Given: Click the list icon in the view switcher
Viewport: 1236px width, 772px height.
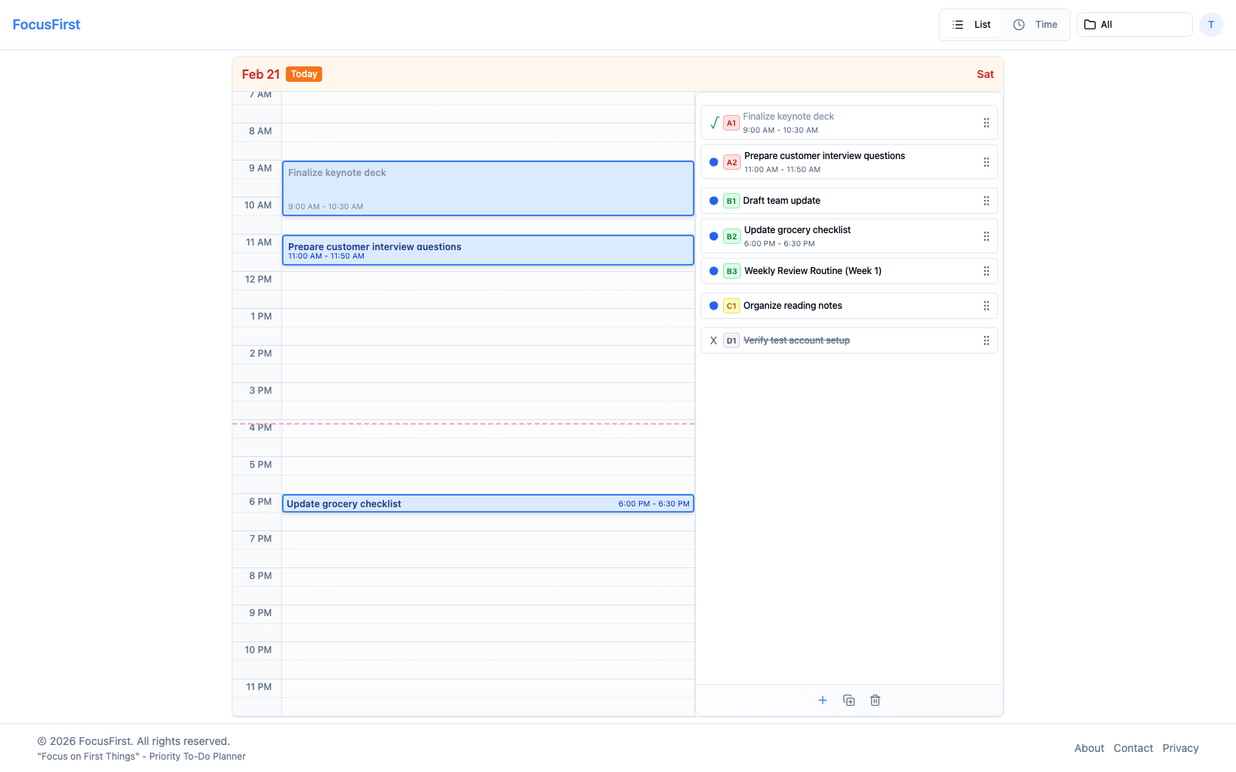Looking at the screenshot, I should [959, 24].
